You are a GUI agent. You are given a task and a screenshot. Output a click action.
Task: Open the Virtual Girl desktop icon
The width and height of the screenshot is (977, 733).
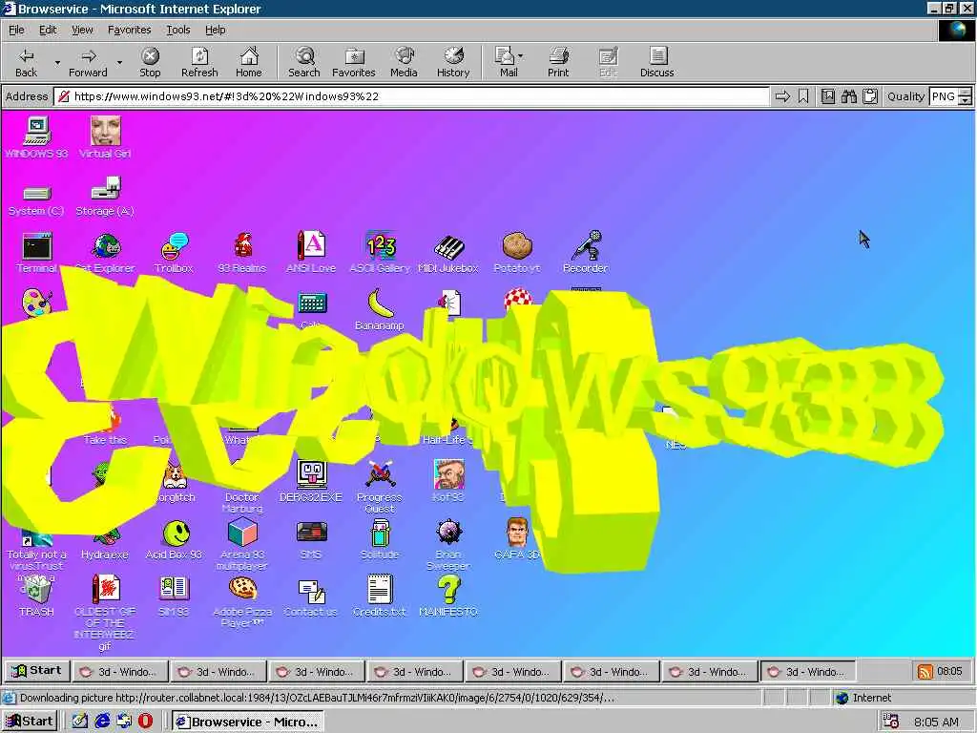105,137
